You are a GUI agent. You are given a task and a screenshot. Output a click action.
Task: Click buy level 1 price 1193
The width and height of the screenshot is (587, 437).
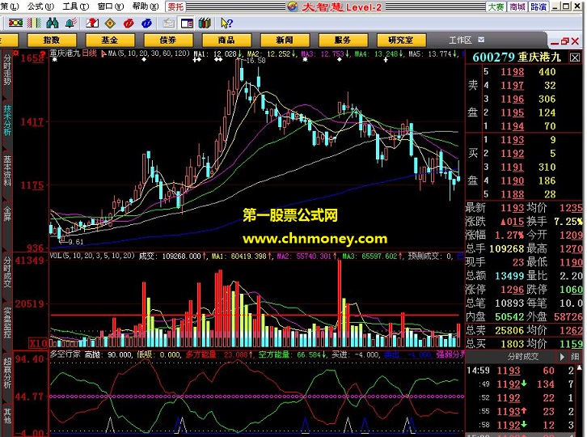[513, 140]
